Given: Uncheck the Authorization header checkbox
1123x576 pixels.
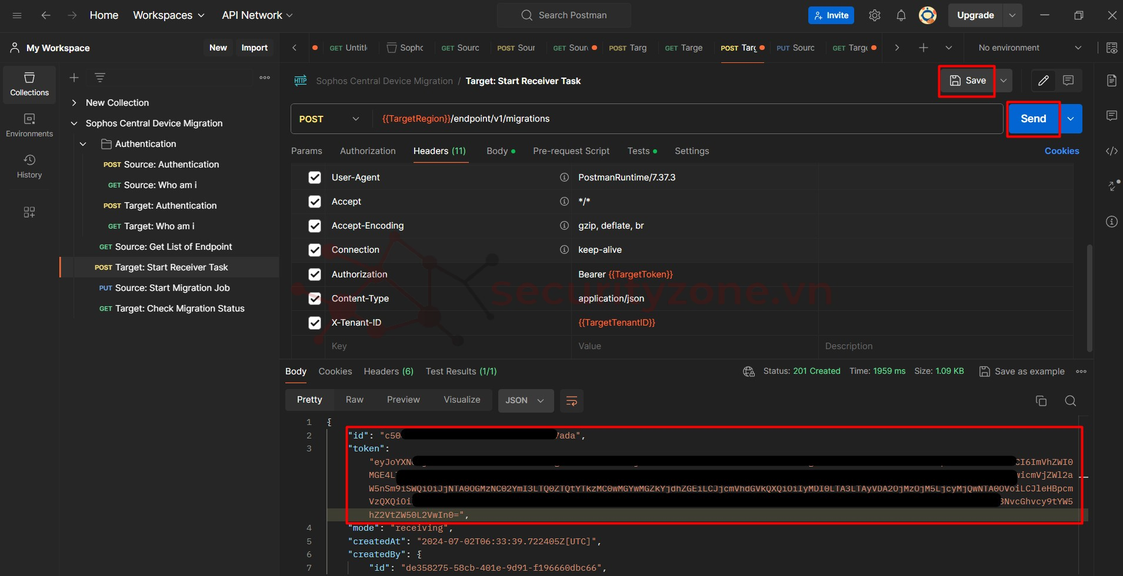Looking at the screenshot, I should (x=315, y=274).
